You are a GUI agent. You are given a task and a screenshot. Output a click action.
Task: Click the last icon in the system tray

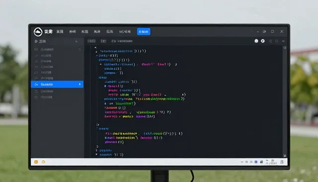pyautogui.click(x=282, y=162)
